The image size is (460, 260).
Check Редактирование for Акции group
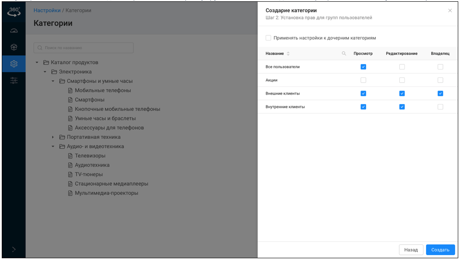click(x=402, y=80)
